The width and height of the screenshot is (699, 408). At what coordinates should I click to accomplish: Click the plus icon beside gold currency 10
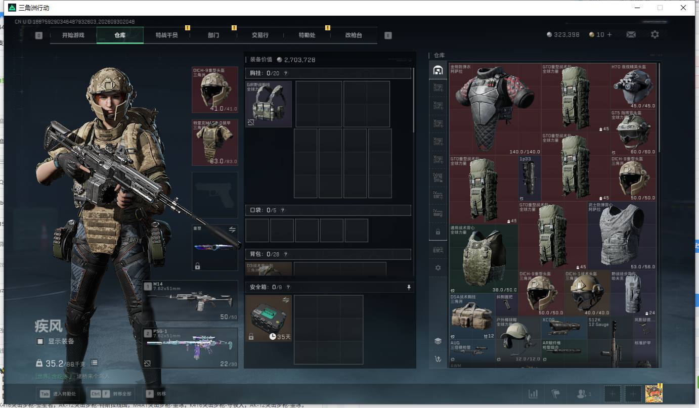click(609, 34)
